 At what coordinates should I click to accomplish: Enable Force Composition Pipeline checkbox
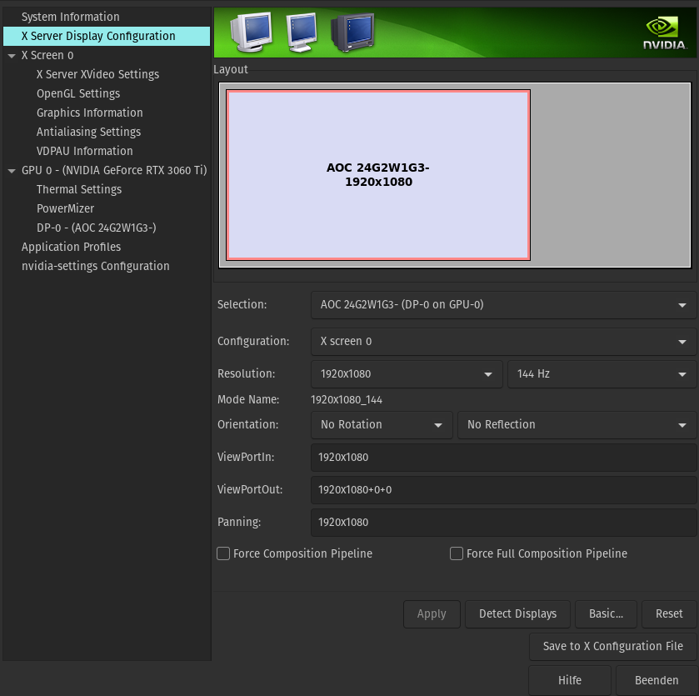(223, 553)
